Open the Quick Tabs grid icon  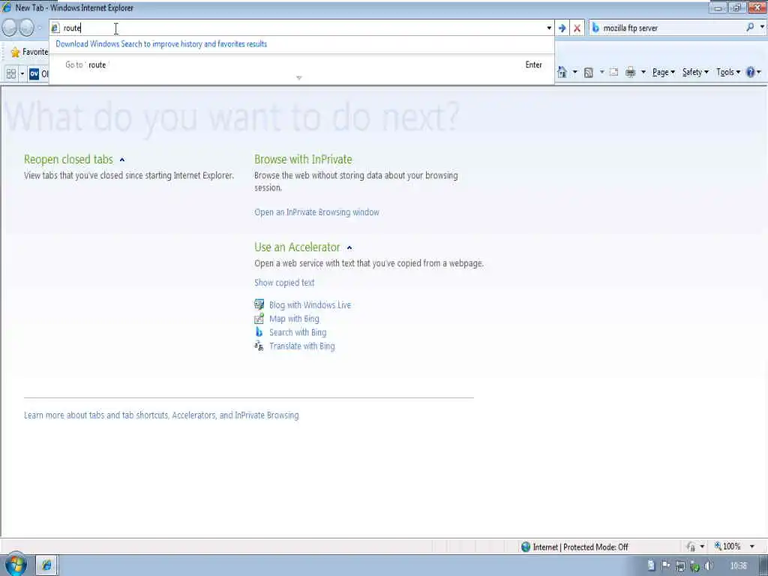(11, 74)
